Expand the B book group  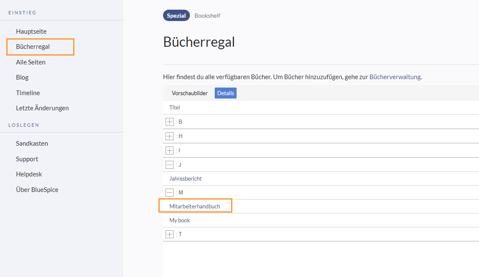[170, 122]
